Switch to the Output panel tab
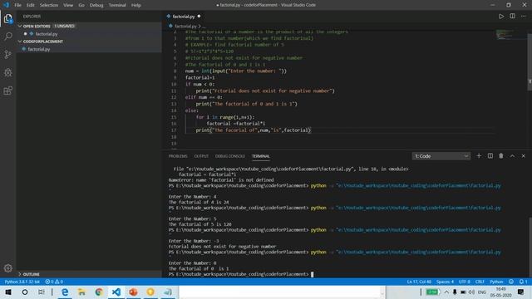This screenshot has height=299, width=532. click(x=201, y=156)
